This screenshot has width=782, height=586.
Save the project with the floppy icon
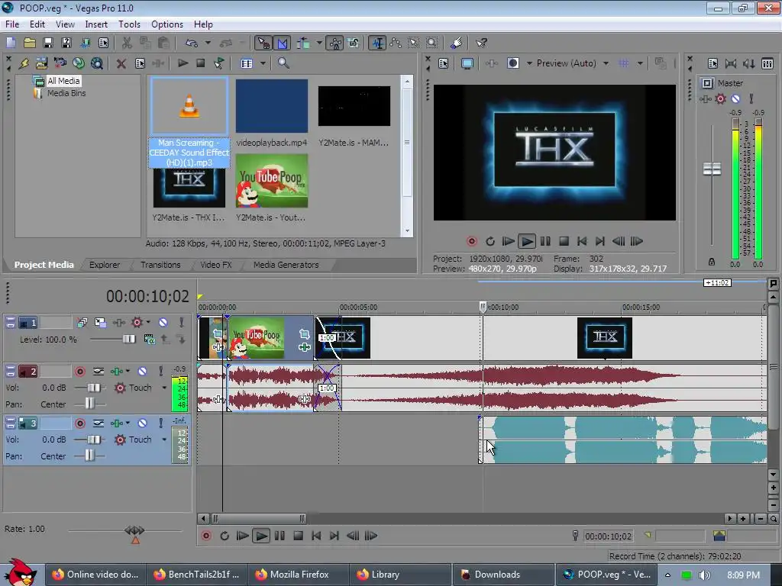pyautogui.click(x=48, y=43)
